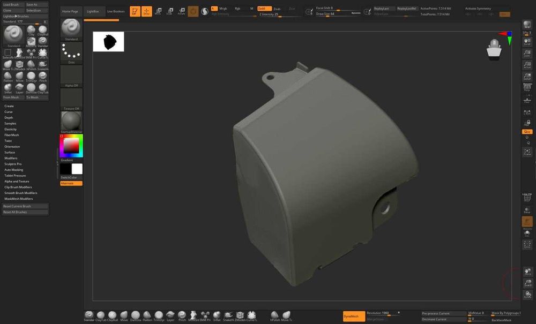Viewport: 536px width, 324px height.
Task: Click the Zoom canvas icon in the right shelf
Action: pos(527,53)
